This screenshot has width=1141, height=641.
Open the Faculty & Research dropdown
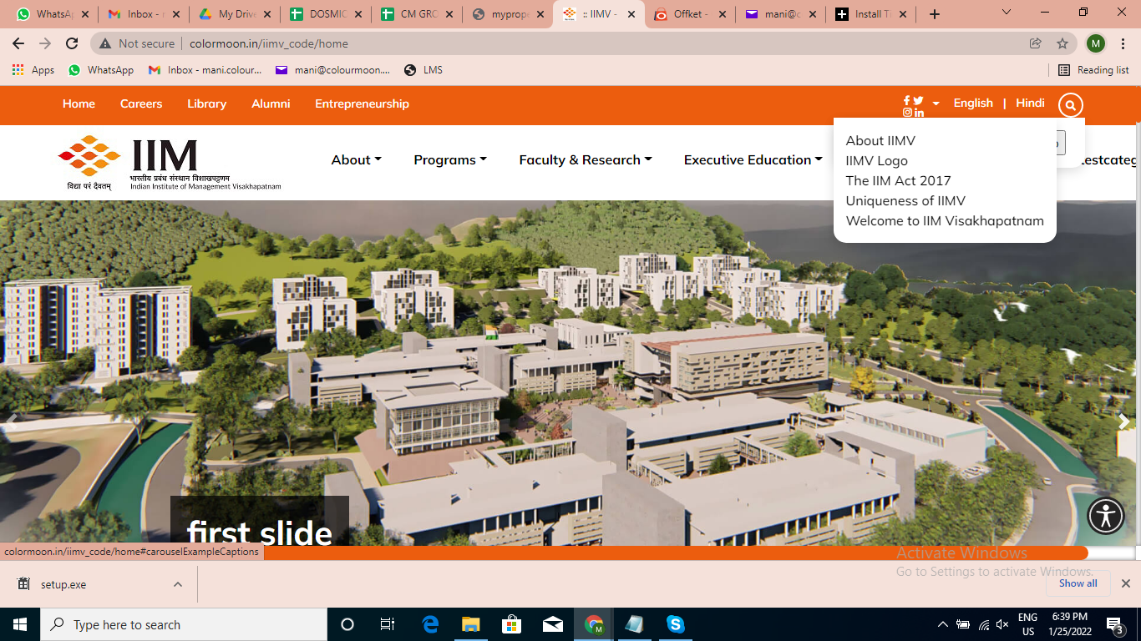[585, 160]
